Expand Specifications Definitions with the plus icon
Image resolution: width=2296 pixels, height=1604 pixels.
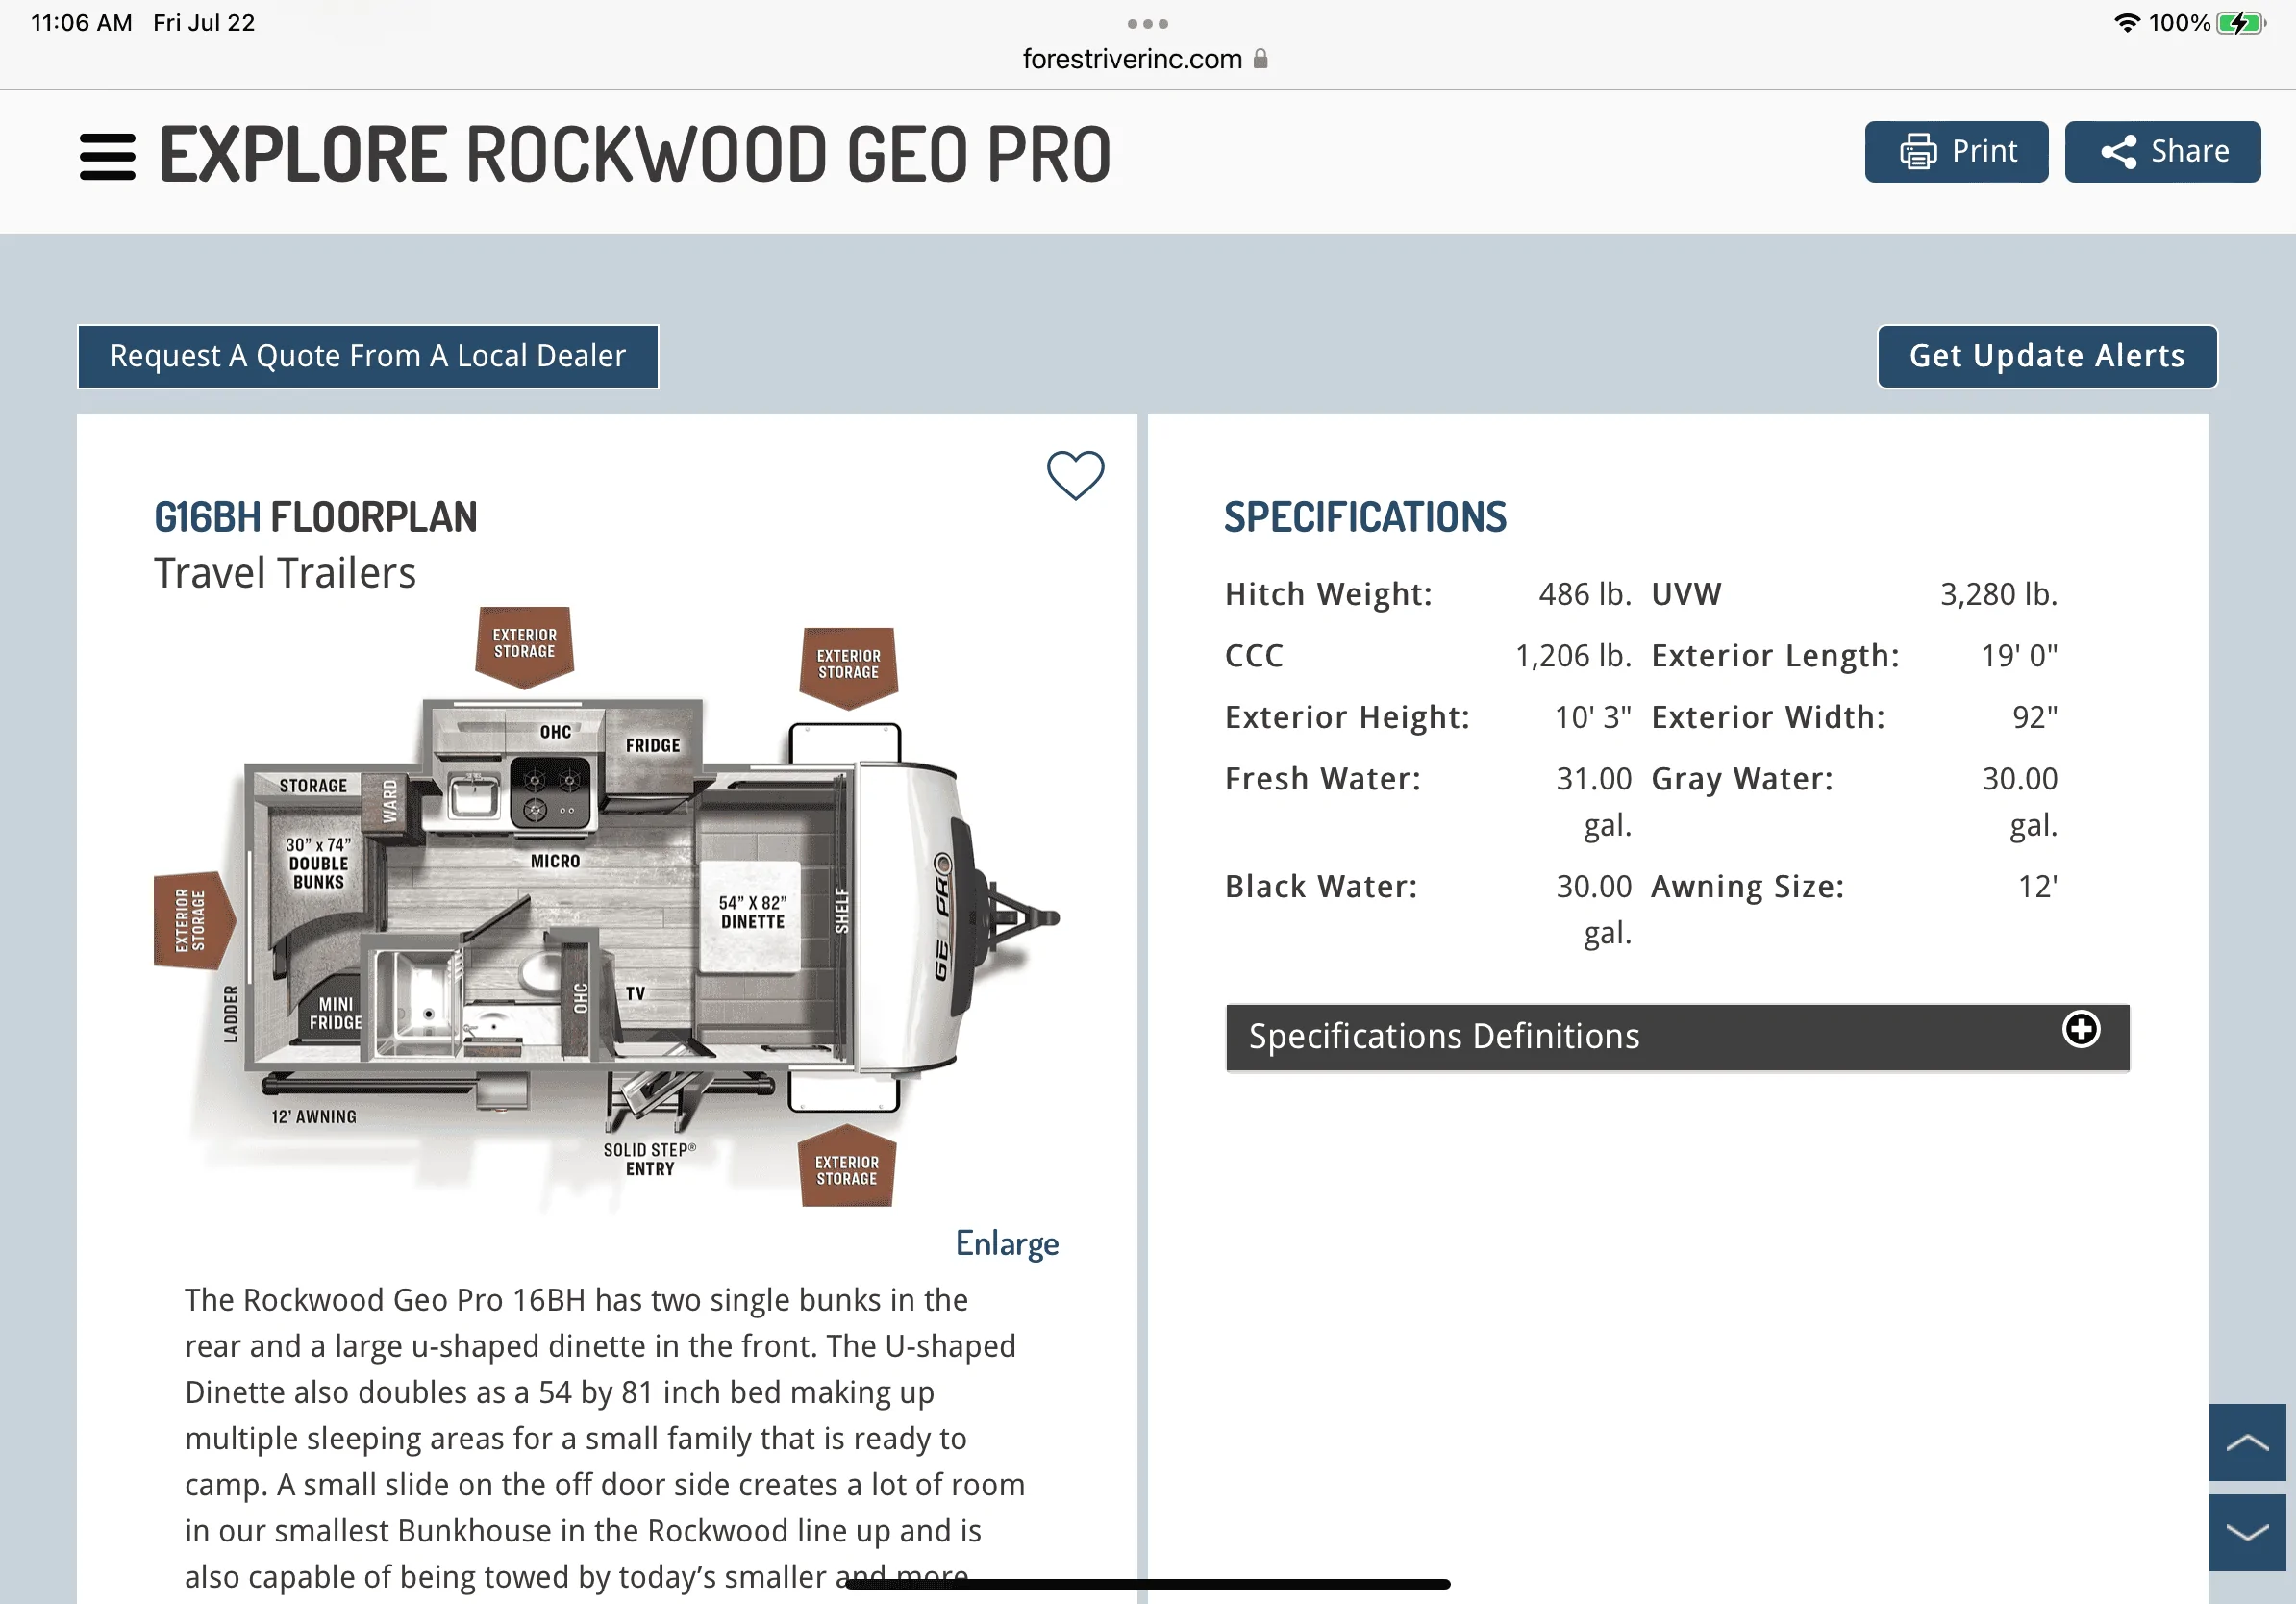(2080, 1029)
